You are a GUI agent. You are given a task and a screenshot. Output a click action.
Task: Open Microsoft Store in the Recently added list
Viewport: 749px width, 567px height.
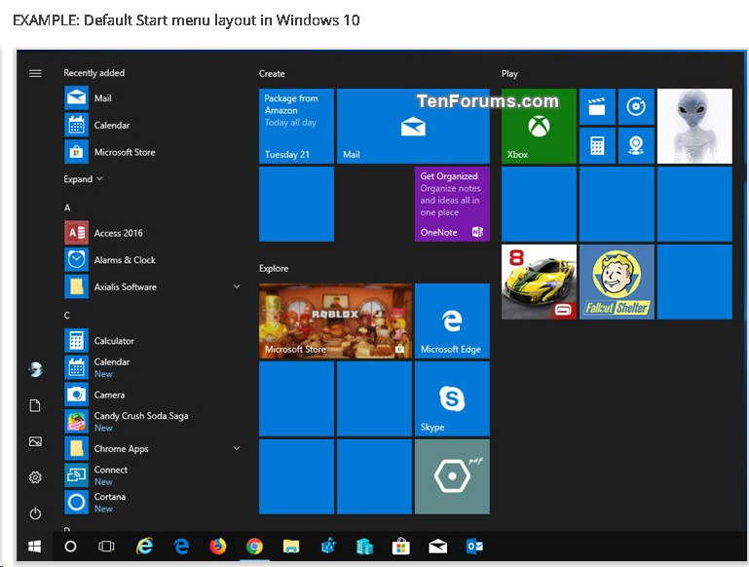153,152
